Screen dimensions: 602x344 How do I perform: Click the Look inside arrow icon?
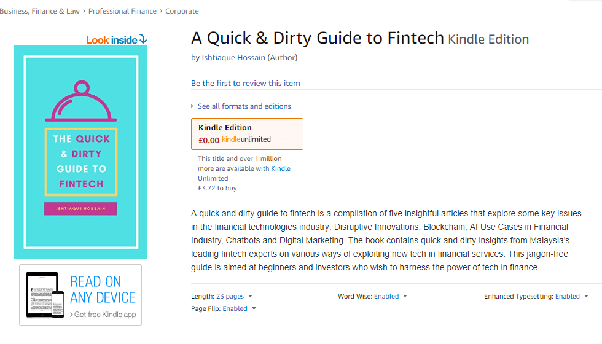[143, 39]
